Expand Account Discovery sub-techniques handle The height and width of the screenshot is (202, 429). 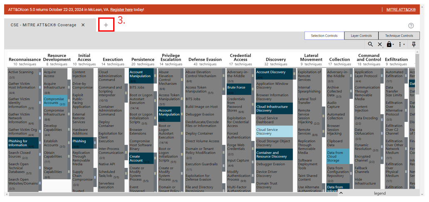coord(294,74)
